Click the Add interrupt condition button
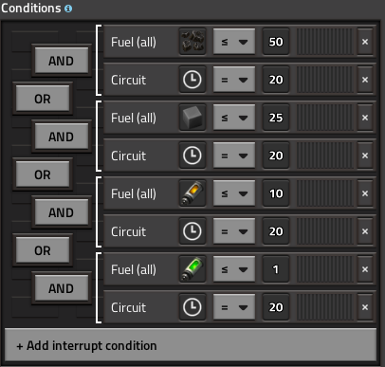Image resolution: width=385 pixels, height=367 pixels. (191, 345)
